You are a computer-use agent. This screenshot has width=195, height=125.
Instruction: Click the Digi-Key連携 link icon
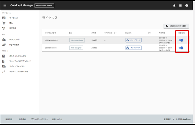pos(4,45)
